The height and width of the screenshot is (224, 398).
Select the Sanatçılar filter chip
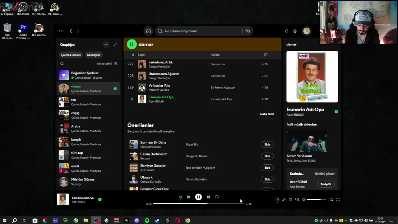click(94, 55)
